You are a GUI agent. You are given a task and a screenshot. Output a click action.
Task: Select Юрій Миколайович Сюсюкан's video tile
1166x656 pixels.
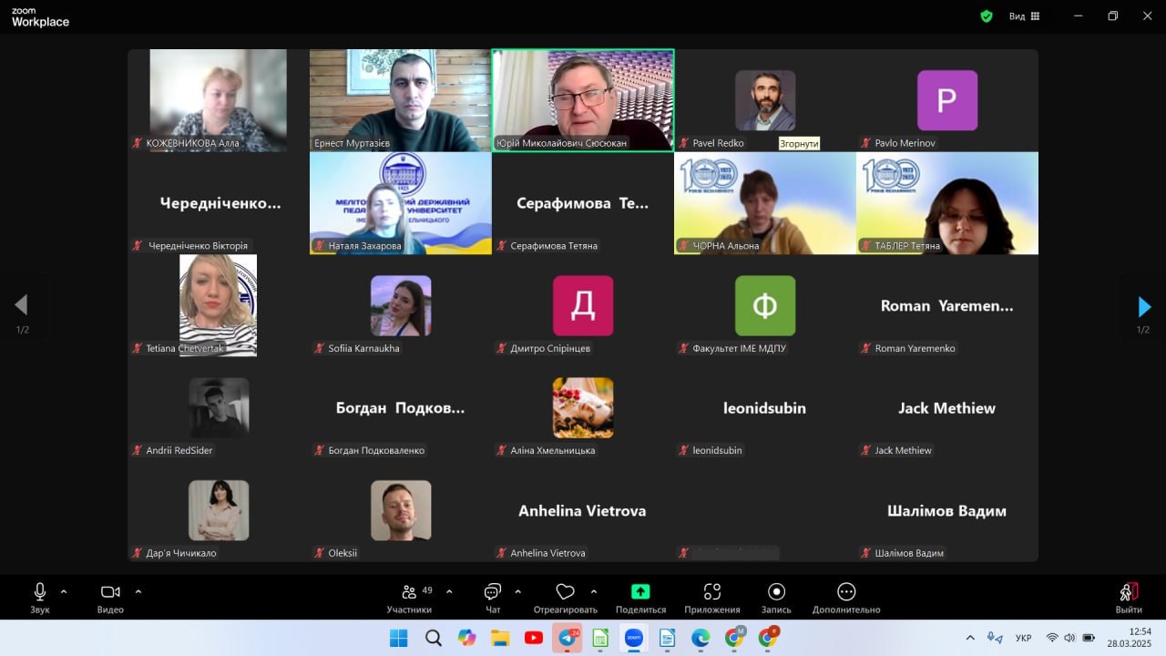(x=583, y=98)
